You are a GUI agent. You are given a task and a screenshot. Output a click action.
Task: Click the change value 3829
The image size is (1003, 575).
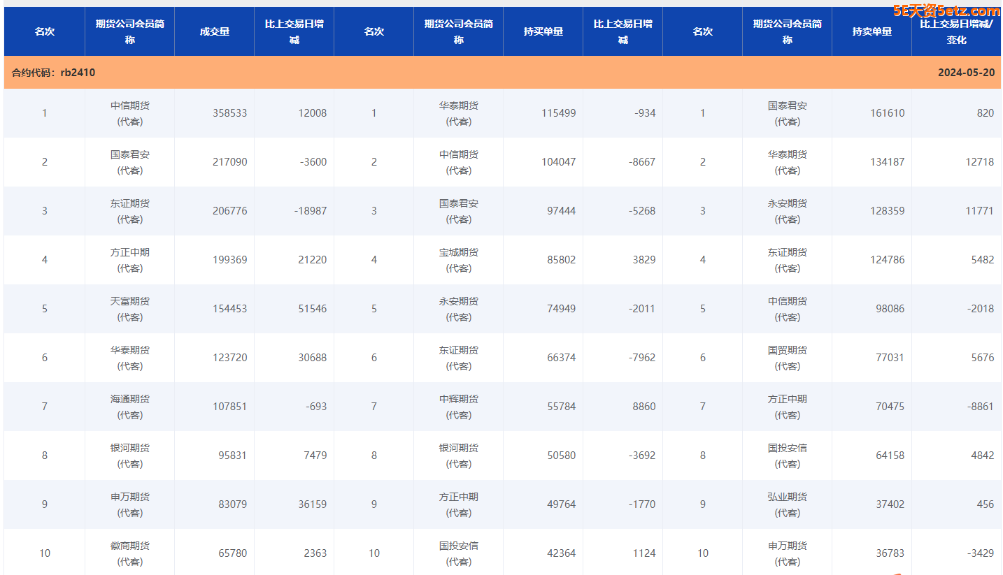click(x=644, y=260)
